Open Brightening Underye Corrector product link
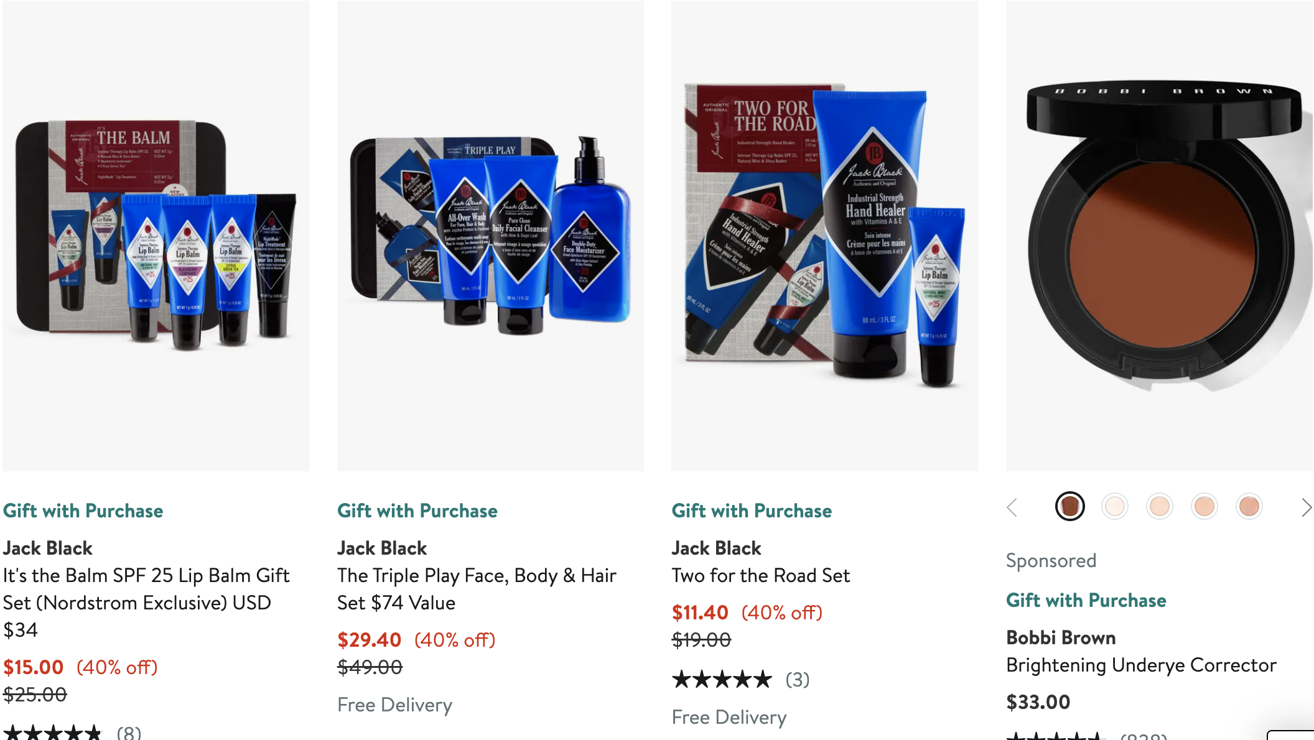1314x740 pixels. pos(1141,665)
